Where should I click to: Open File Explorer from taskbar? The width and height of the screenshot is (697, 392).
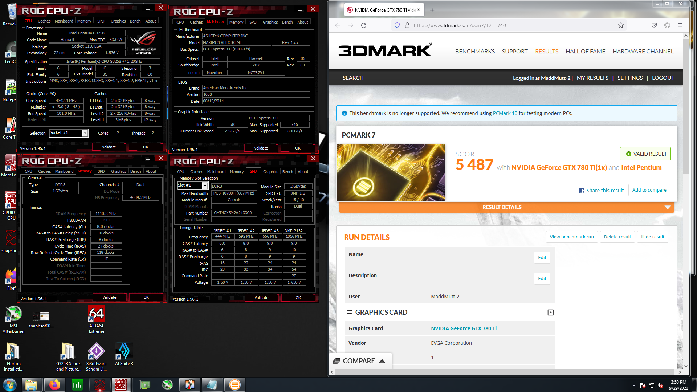point(31,385)
